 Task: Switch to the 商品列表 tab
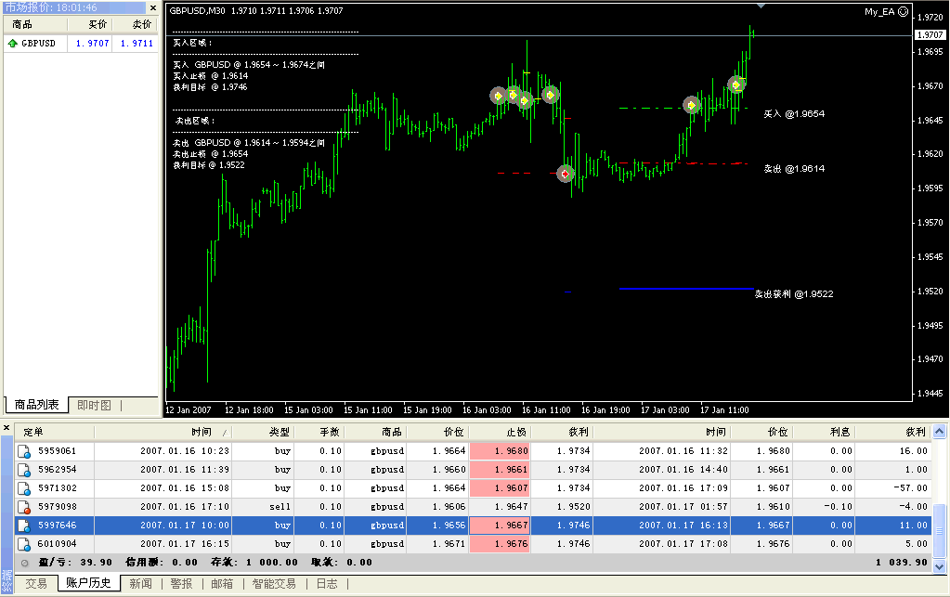[x=36, y=405]
